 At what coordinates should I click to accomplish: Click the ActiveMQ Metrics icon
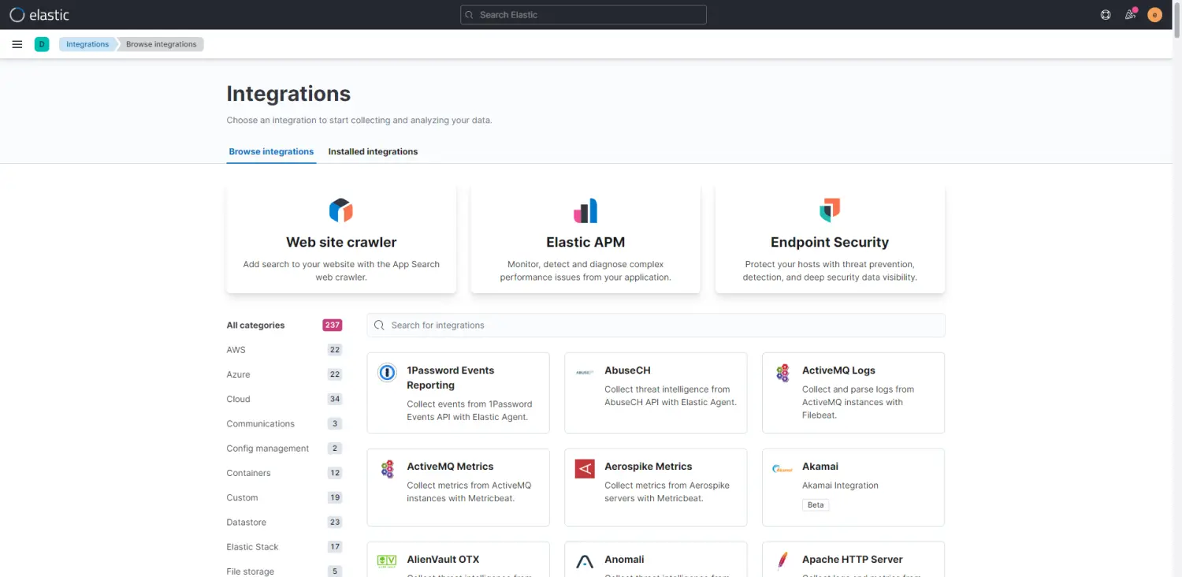387,469
